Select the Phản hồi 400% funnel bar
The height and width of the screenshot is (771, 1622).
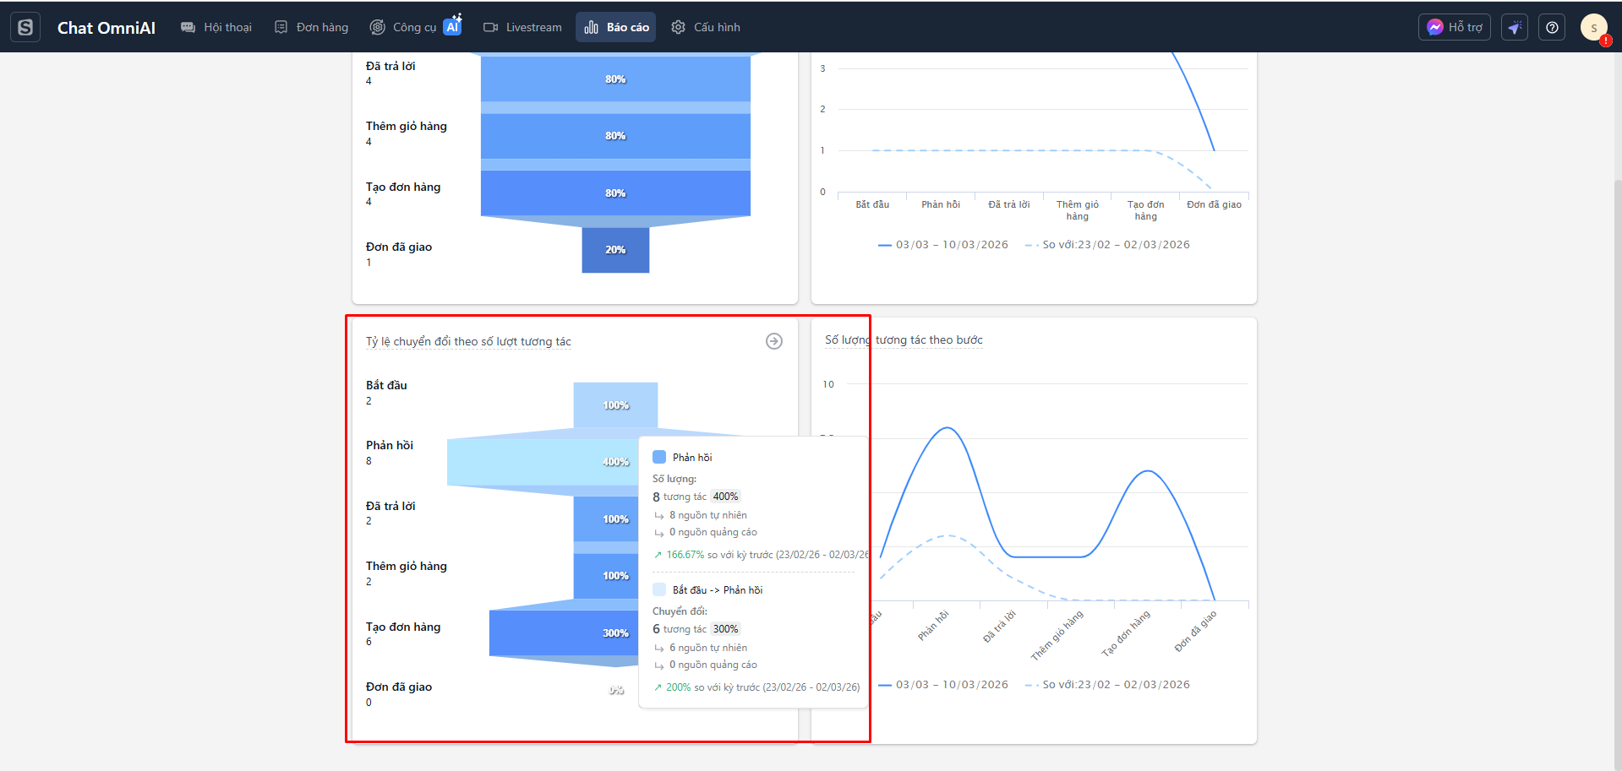[x=543, y=462]
